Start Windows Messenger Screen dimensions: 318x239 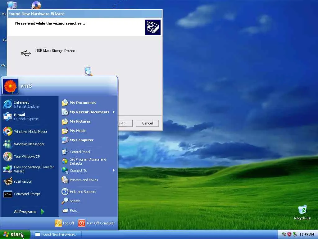[30, 144]
